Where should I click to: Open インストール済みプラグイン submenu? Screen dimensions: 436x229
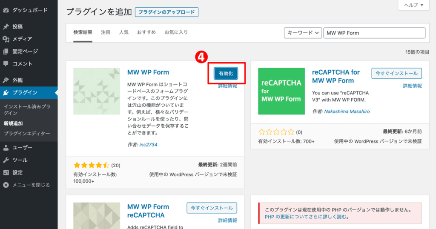click(27, 110)
